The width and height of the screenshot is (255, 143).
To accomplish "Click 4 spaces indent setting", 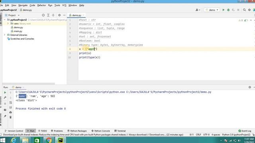I will 216,135.
